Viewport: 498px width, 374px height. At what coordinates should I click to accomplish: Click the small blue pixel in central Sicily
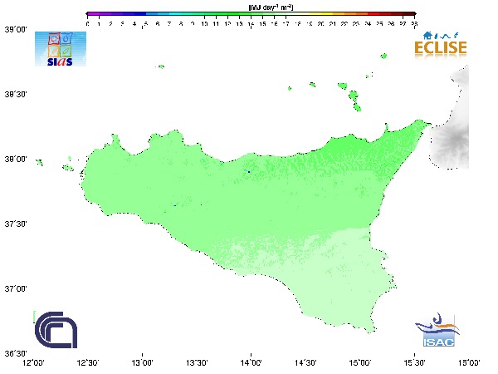[249, 172]
